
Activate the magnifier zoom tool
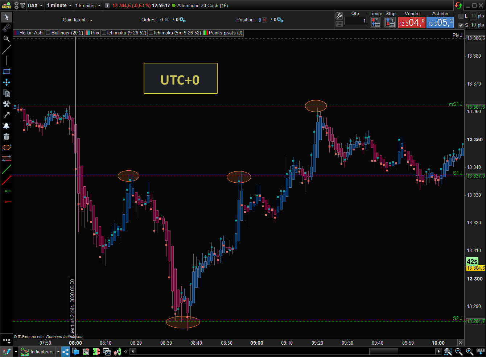point(7,39)
